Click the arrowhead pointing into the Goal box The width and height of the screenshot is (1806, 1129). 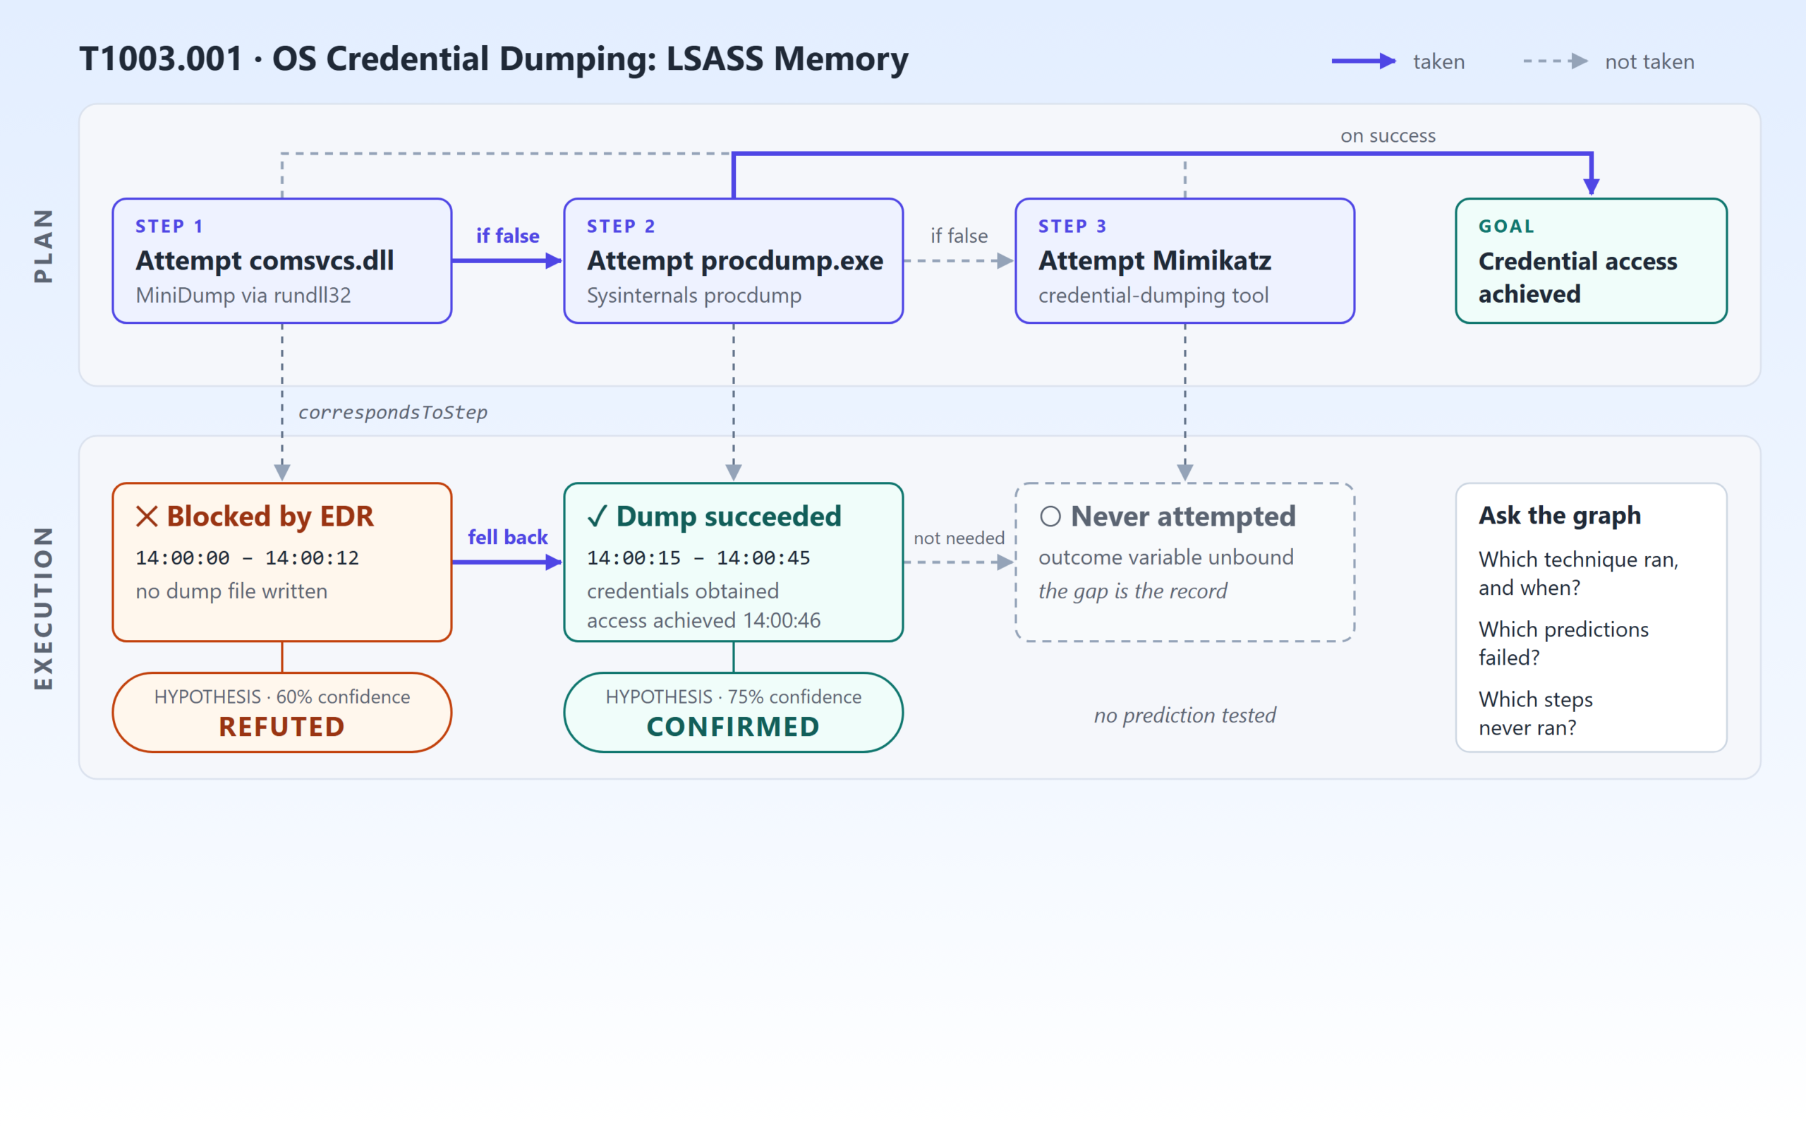point(1591,186)
